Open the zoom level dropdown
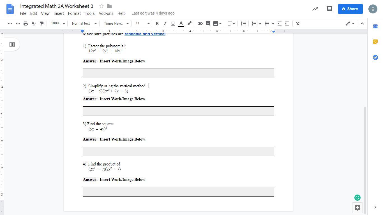 click(58, 24)
